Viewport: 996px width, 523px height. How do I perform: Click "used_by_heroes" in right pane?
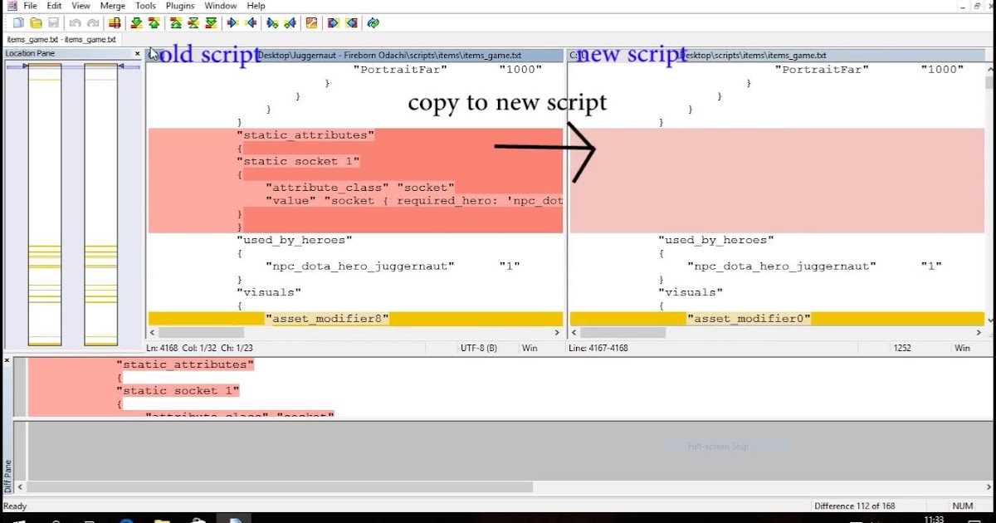[716, 240]
